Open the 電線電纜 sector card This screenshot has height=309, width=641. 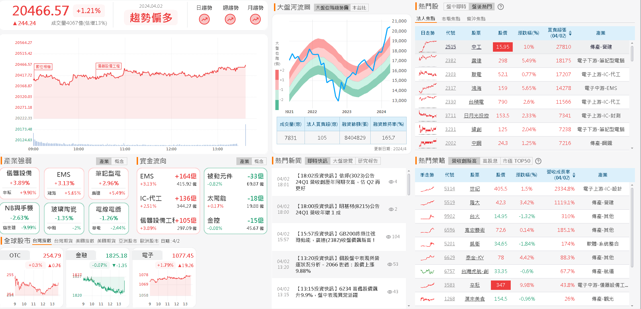108,218
